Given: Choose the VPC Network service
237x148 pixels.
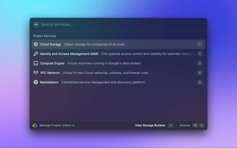Looking at the screenshot, I should [50, 73].
